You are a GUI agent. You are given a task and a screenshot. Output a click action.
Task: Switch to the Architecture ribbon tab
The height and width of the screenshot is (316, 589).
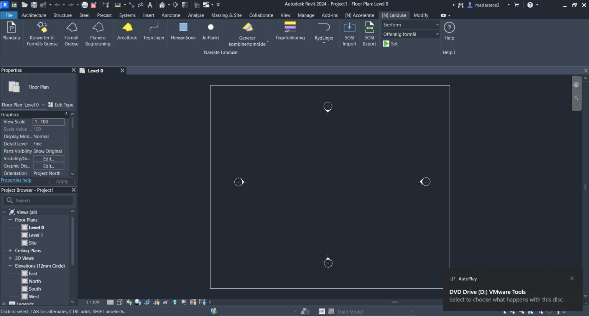point(34,15)
